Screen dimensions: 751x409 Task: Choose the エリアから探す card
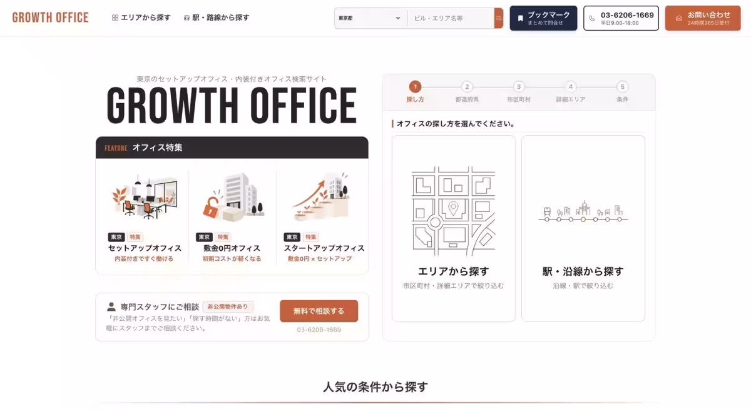(454, 228)
